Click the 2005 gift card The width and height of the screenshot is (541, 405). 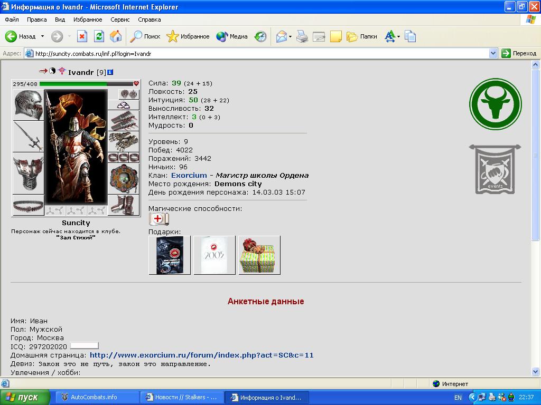[x=214, y=255]
